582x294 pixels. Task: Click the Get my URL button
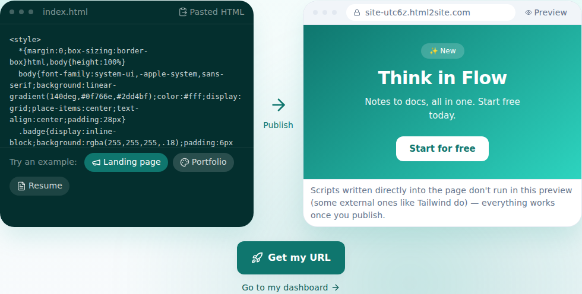point(291,258)
